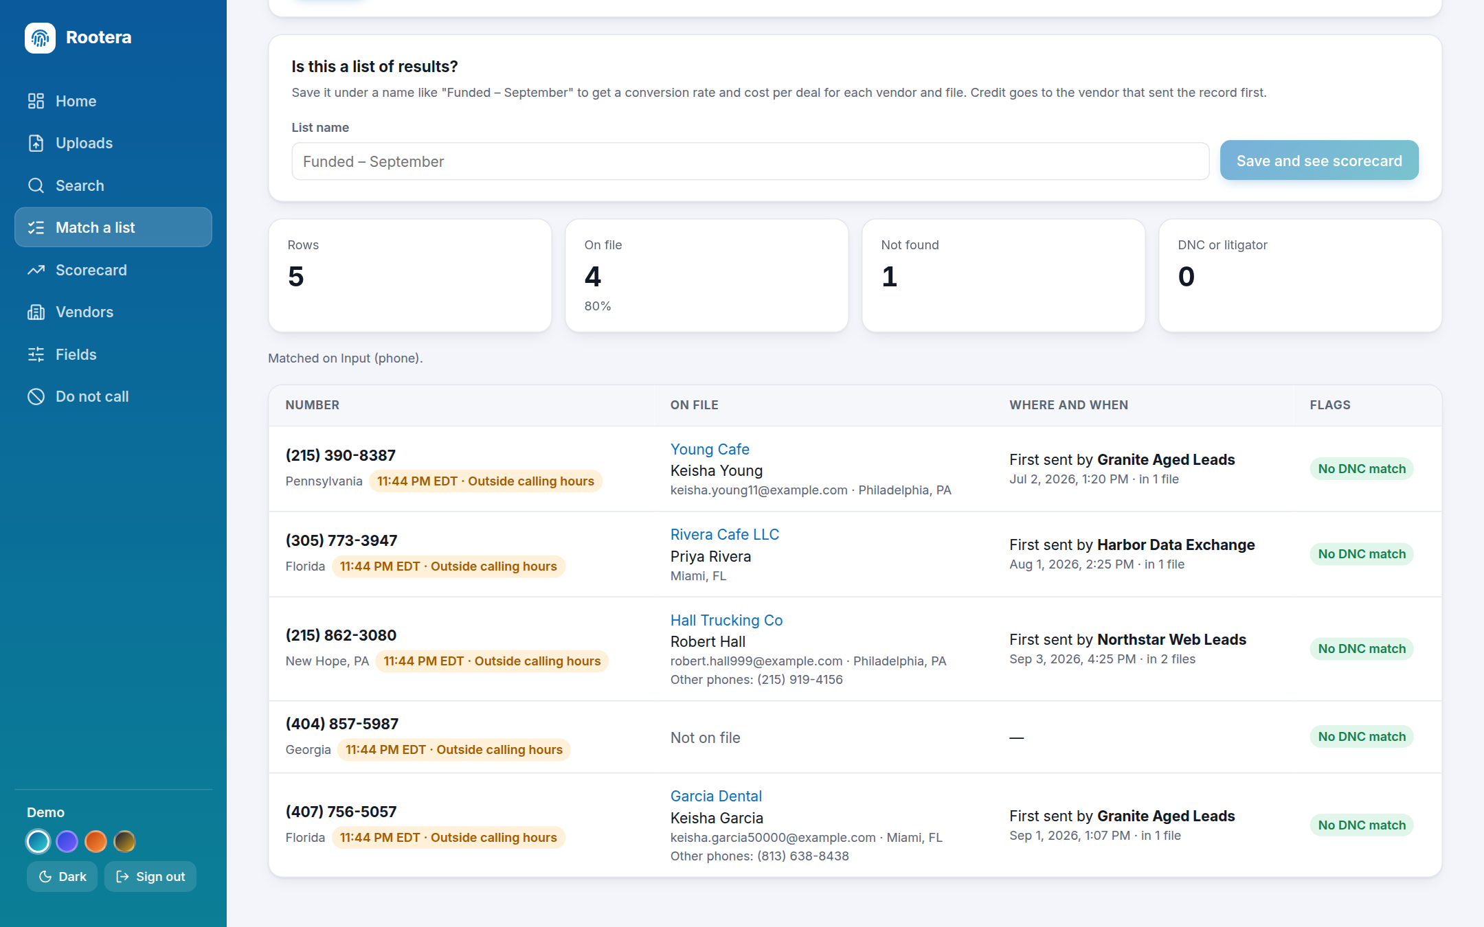Click the No DNC match badge for Garcia Dental

[1362, 825]
